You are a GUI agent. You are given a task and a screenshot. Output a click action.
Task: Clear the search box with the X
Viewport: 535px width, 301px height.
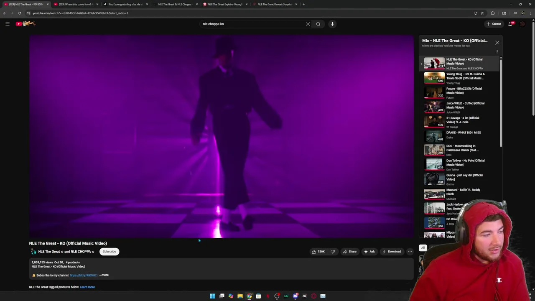point(308,24)
